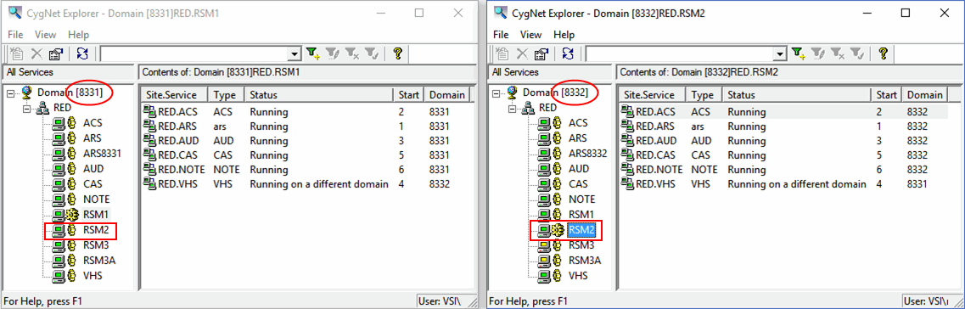Click add filter icon in RSM1 toolbar

pos(313,53)
